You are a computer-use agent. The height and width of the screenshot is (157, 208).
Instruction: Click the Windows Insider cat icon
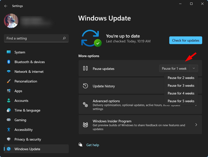pos(85,125)
